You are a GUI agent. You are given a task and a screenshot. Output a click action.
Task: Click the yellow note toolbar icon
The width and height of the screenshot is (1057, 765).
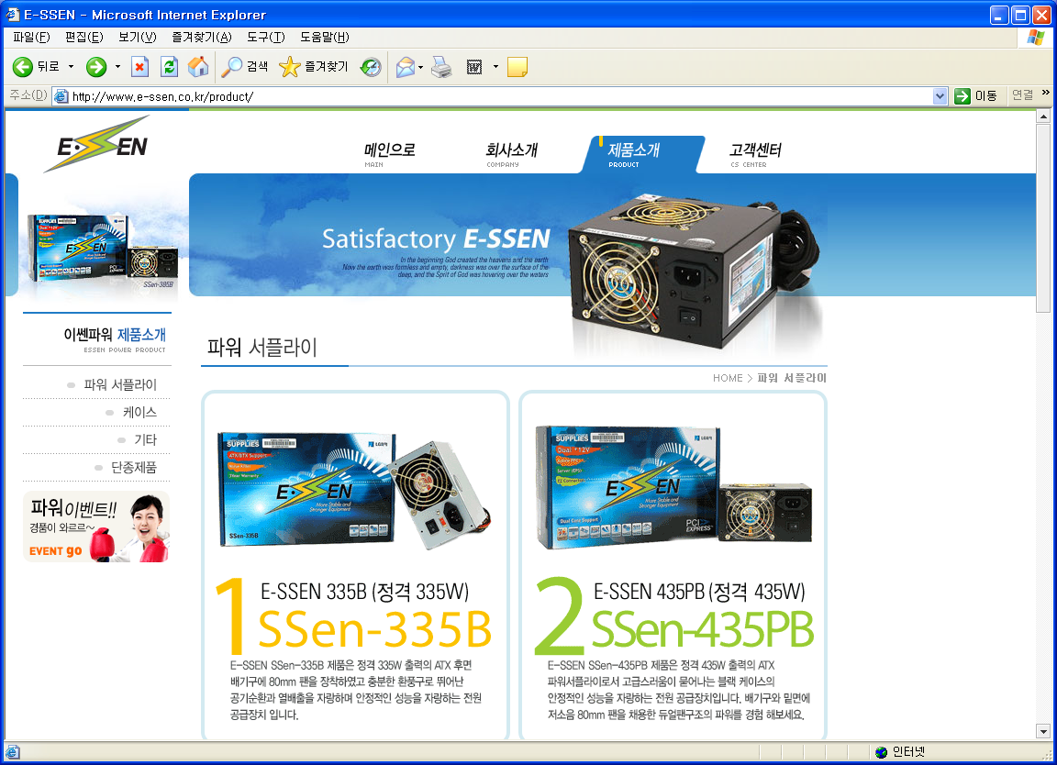click(x=517, y=67)
